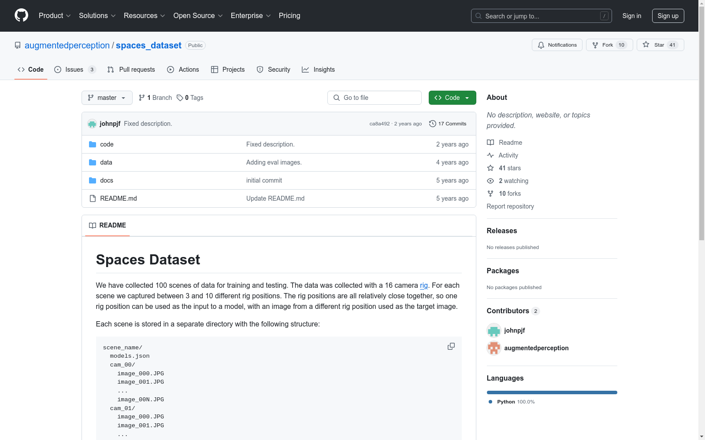
Task: Click the Update README.md commit message
Action: pos(275,198)
